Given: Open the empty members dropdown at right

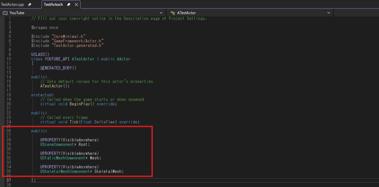Looking at the screenshot, I should click(356, 13).
